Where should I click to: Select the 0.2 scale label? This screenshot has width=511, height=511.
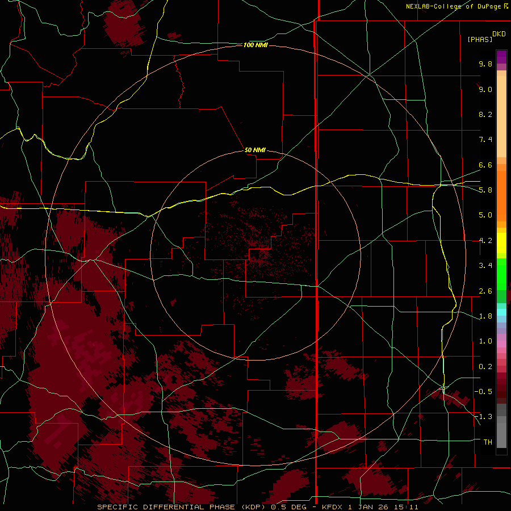pyautogui.click(x=485, y=367)
